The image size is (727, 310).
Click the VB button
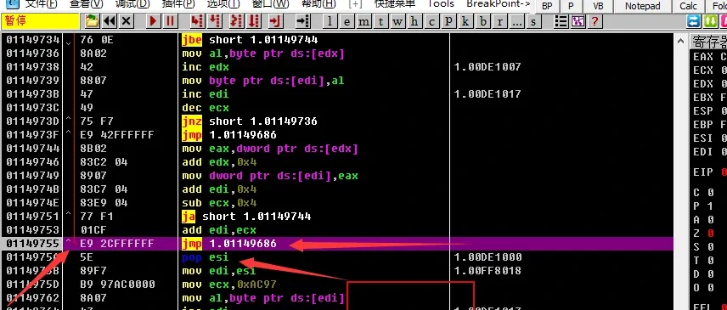(x=598, y=6)
